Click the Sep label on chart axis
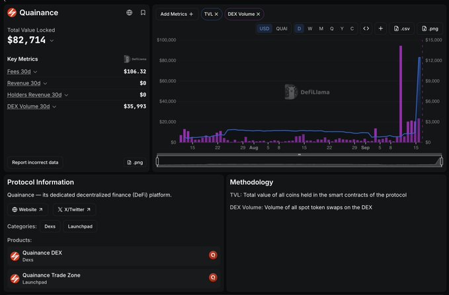The image size is (449, 295). [366, 148]
